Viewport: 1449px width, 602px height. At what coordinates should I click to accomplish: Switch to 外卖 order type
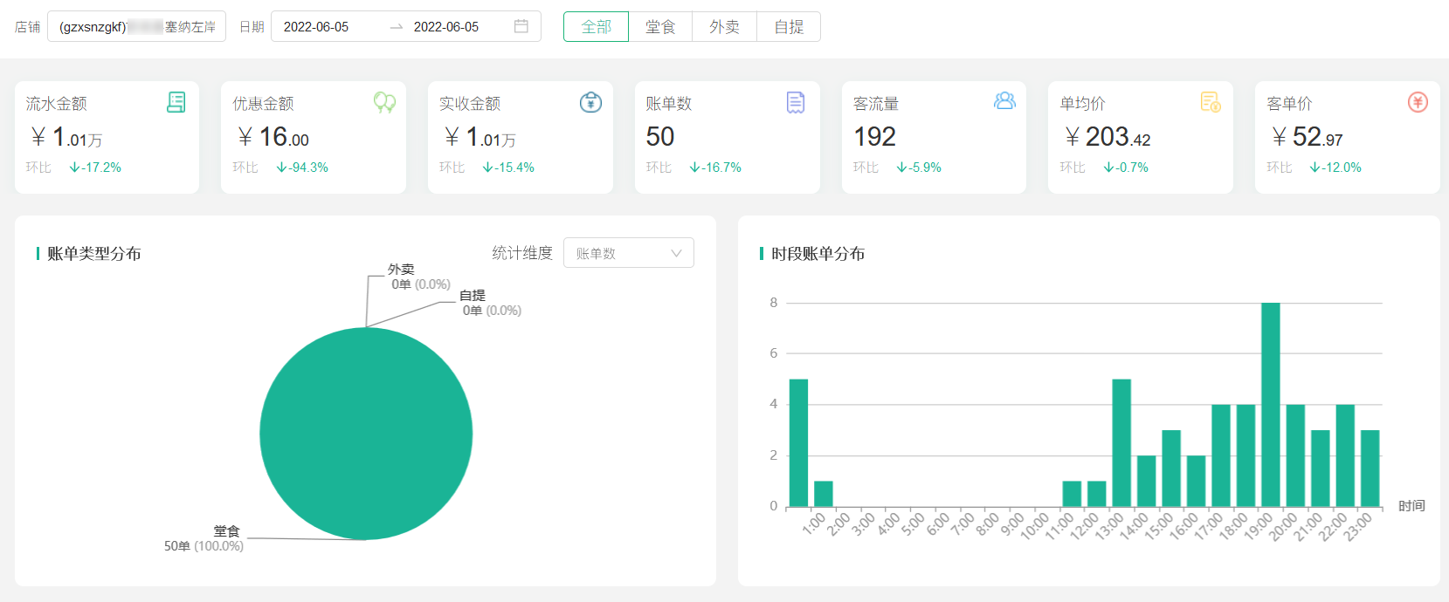coord(724,27)
